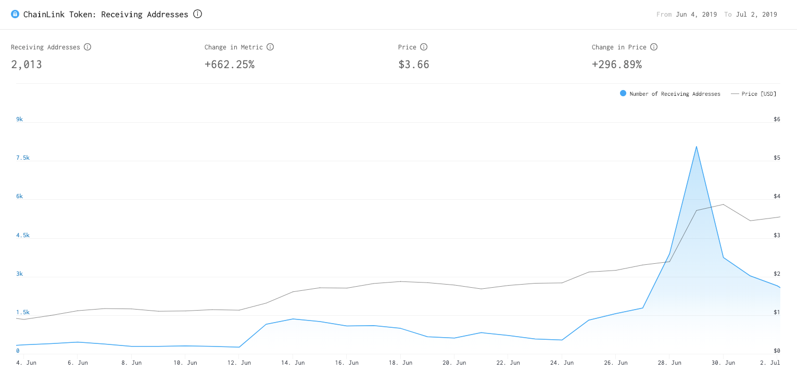The width and height of the screenshot is (797, 372).
Task: Click the 7.5k left axis label
Action: [x=23, y=158]
